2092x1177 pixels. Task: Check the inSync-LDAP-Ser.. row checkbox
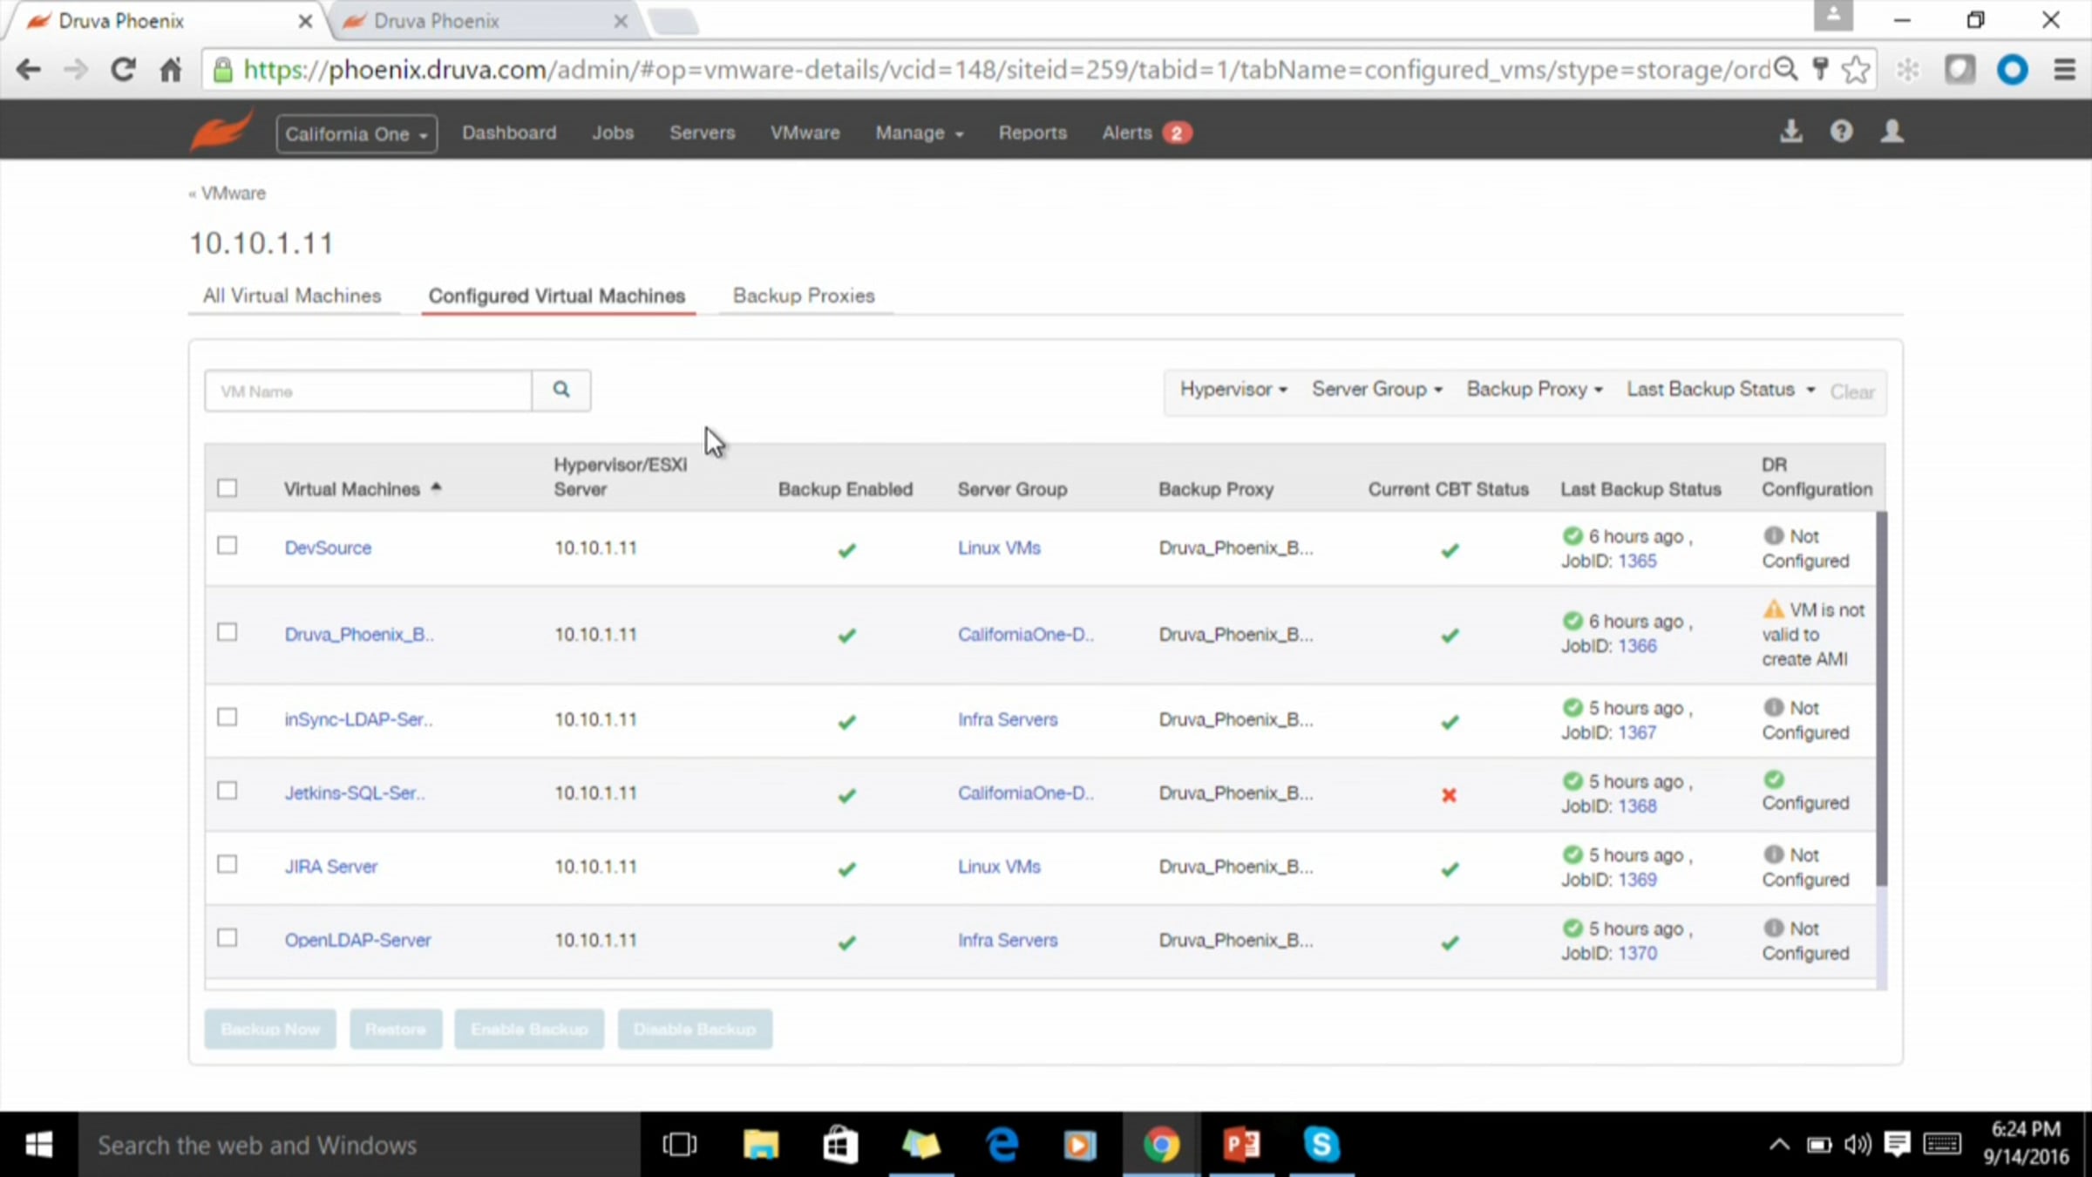click(x=228, y=718)
